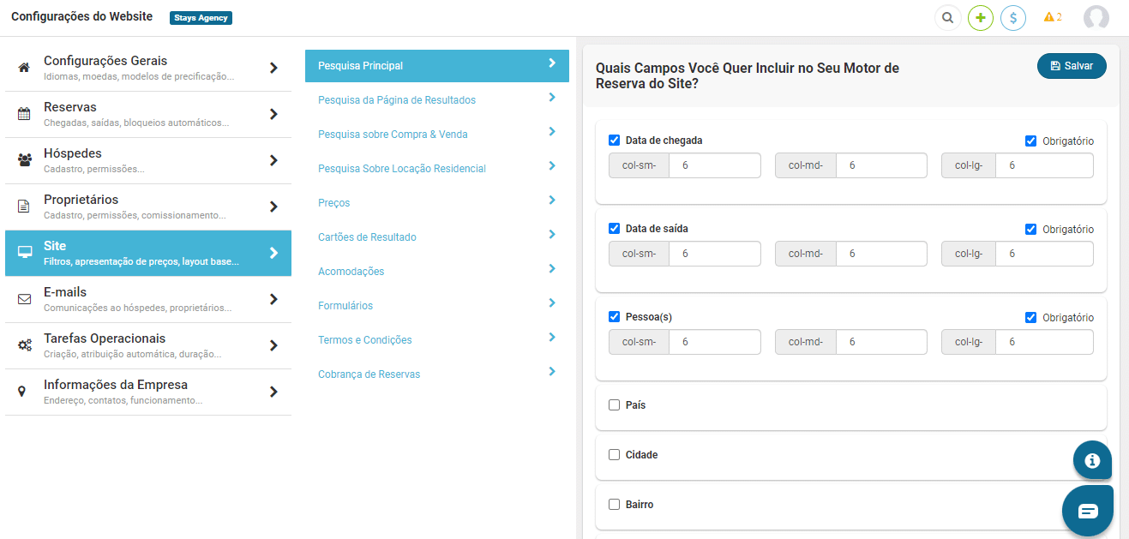The height and width of the screenshot is (539, 1129).
Task: Click the map pin icon beside Informações da Empresa
Action: click(x=22, y=392)
